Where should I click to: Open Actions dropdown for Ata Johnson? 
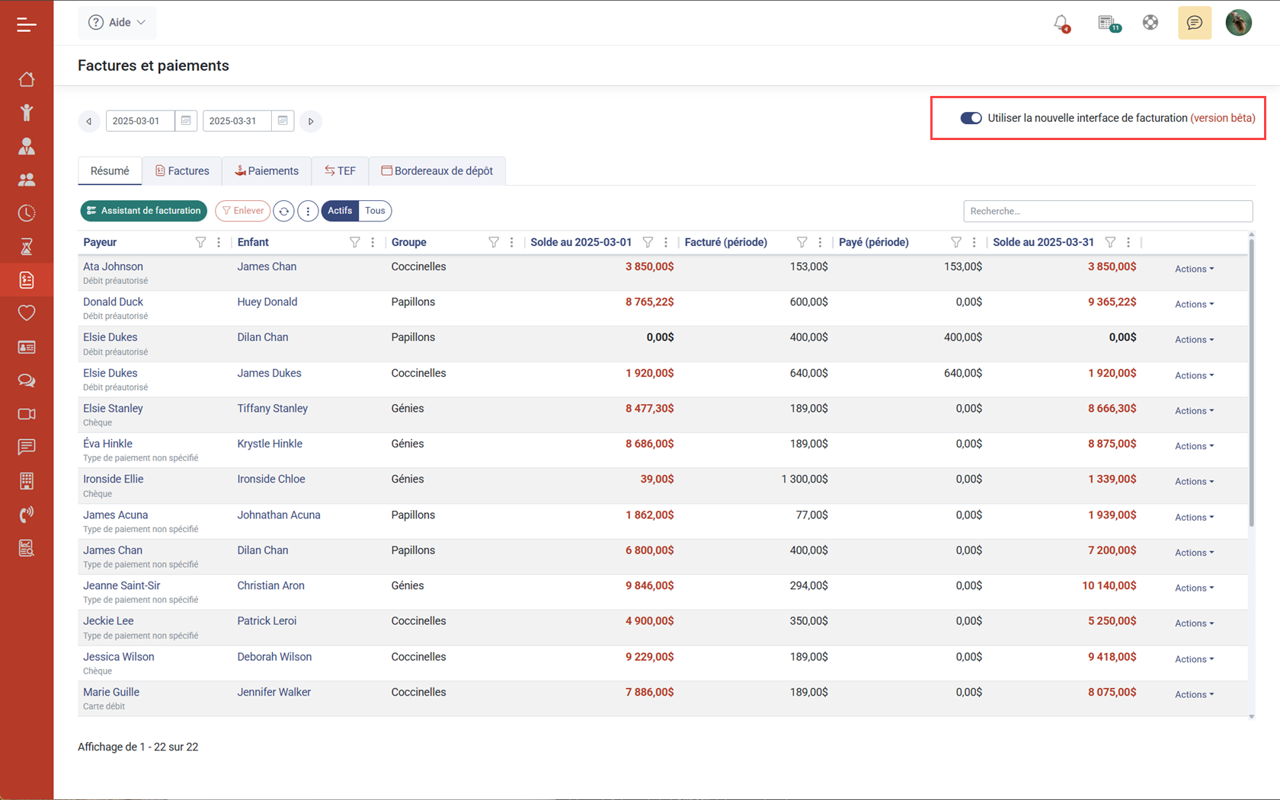[x=1193, y=269]
